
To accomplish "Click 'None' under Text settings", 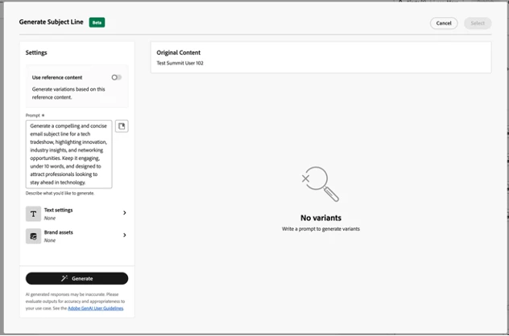I will coord(50,219).
